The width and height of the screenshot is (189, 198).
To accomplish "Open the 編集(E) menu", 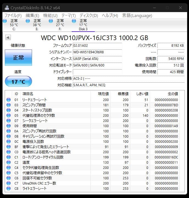I will [32, 16].
